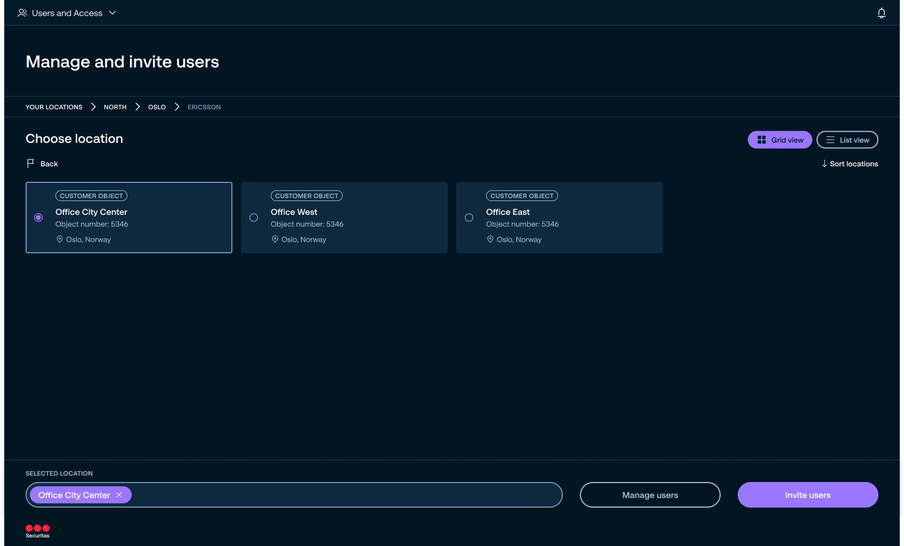The height and width of the screenshot is (546, 904).
Task: Click the Sort locations arrow icon
Action: (x=825, y=164)
